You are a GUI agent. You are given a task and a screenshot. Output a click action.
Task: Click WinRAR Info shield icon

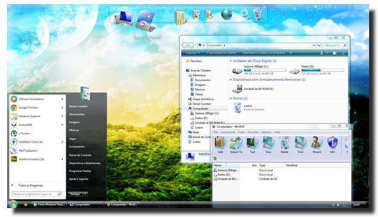[x=332, y=144]
